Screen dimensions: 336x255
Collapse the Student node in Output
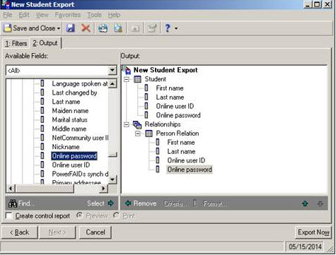point(127,79)
